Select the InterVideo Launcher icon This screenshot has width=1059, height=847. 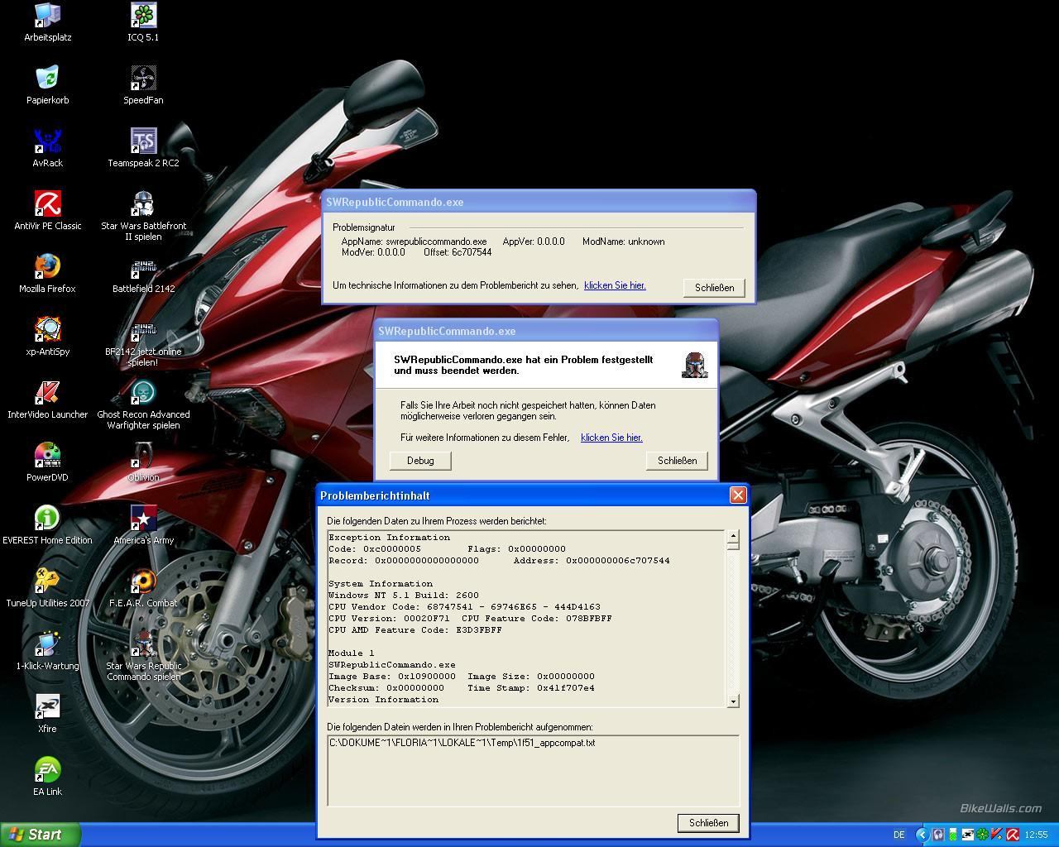click(x=48, y=399)
